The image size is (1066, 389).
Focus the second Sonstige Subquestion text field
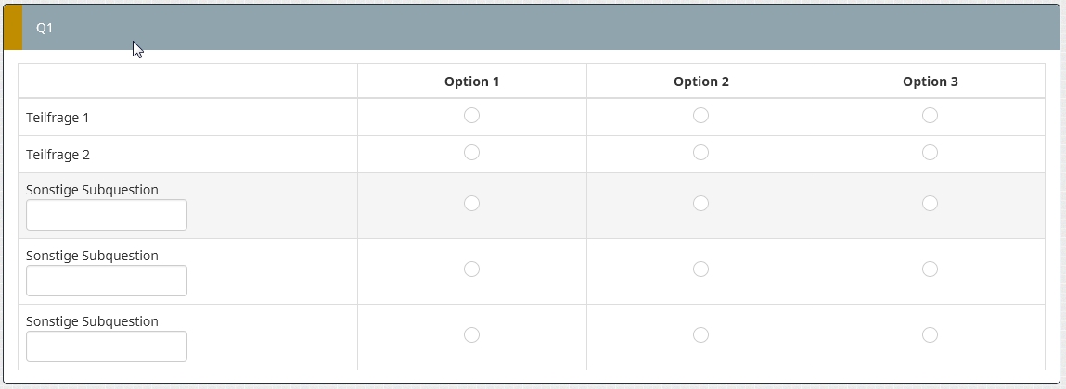(x=107, y=281)
